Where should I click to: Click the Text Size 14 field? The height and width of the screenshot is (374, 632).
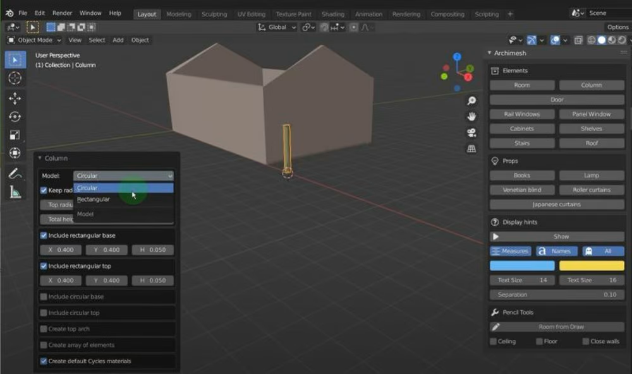pyautogui.click(x=521, y=279)
